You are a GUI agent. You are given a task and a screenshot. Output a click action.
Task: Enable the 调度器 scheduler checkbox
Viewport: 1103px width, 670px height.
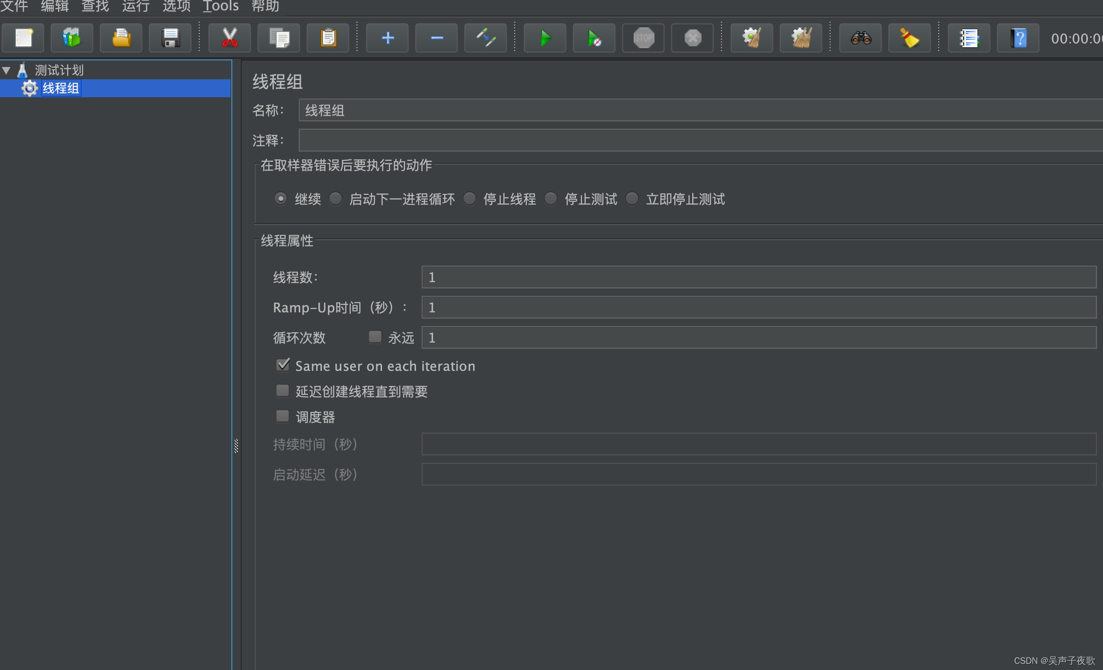[283, 416]
